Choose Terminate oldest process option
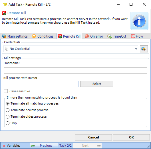Screen dimensions: 151x149 (x=7, y=117)
